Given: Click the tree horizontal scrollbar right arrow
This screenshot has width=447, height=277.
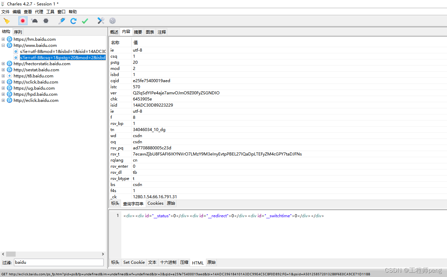Looking at the screenshot, I should [103, 254].
